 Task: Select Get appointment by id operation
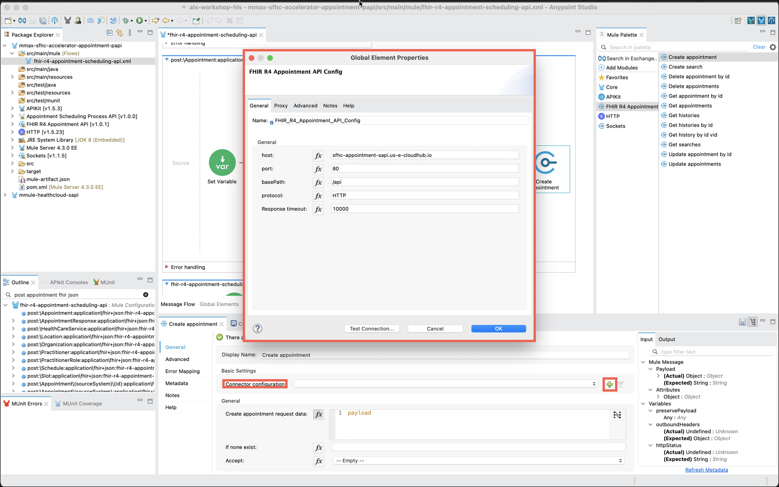[695, 96]
